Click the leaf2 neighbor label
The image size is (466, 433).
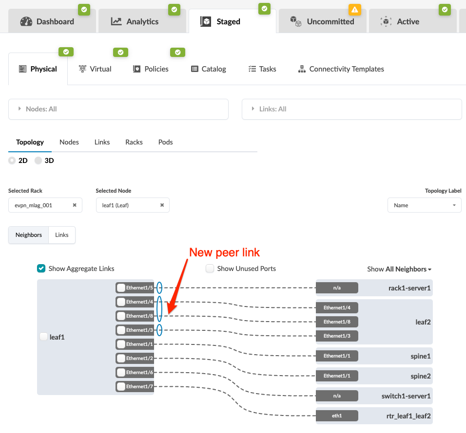(423, 322)
